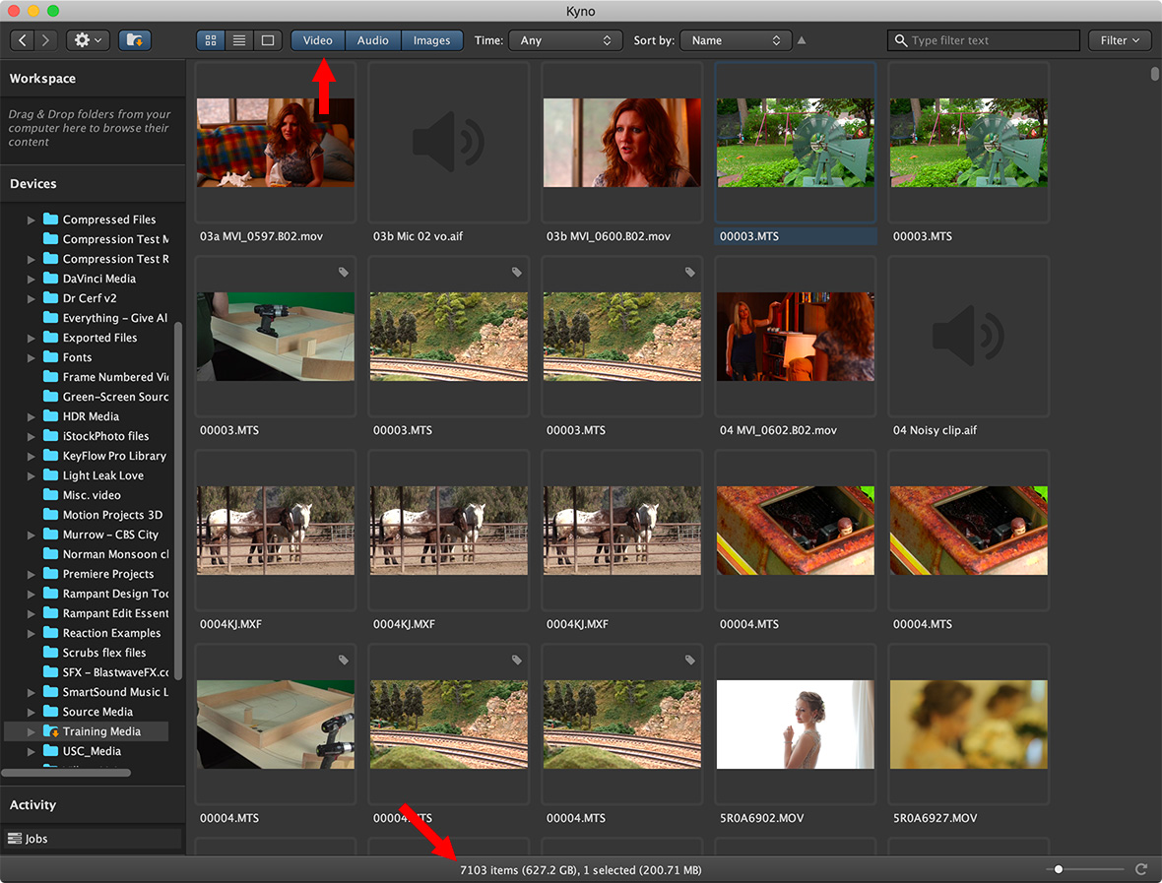This screenshot has width=1162, height=883.
Task: Select the 03a MVI_0597.B02.mov thumbnail
Action: [x=276, y=142]
